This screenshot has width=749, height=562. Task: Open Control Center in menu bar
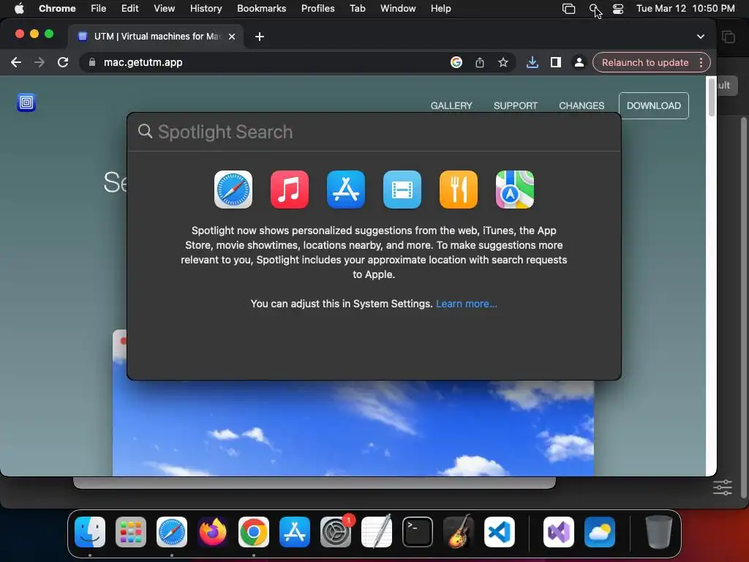pyautogui.click(x=618, y=9)
